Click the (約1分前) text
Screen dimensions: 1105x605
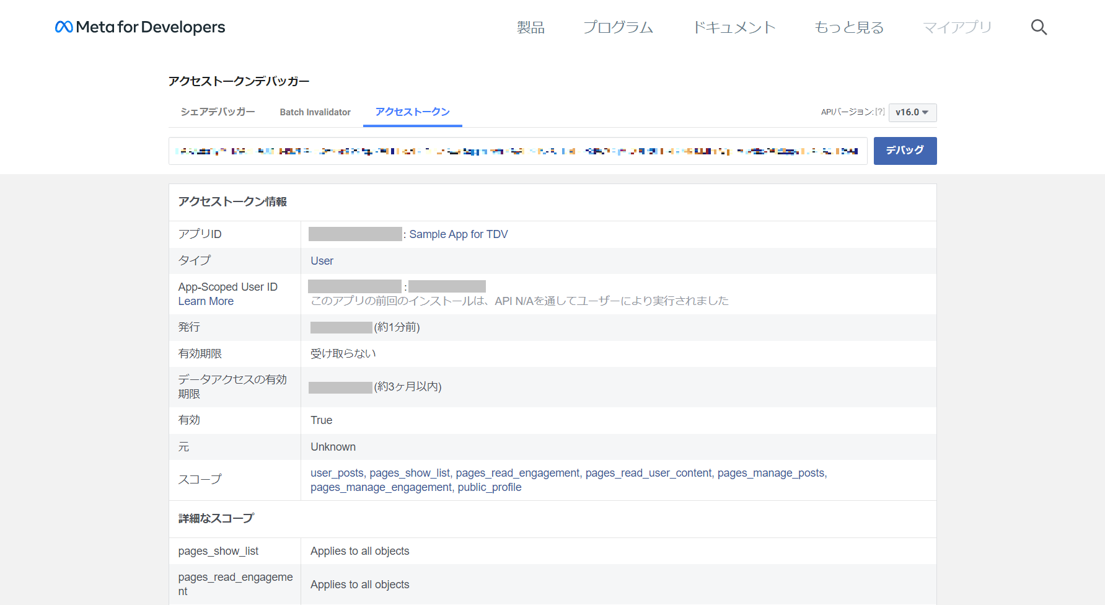397,327
